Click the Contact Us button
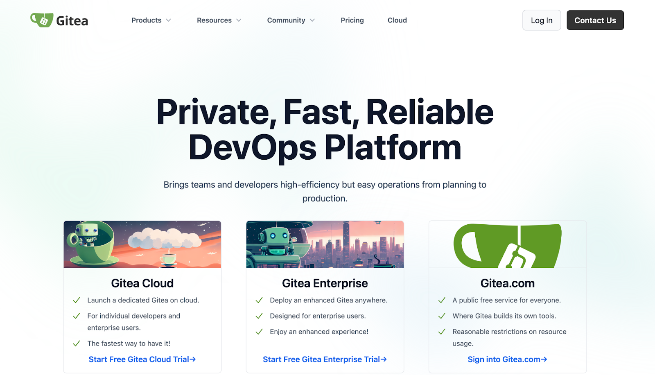 (595, 20)
